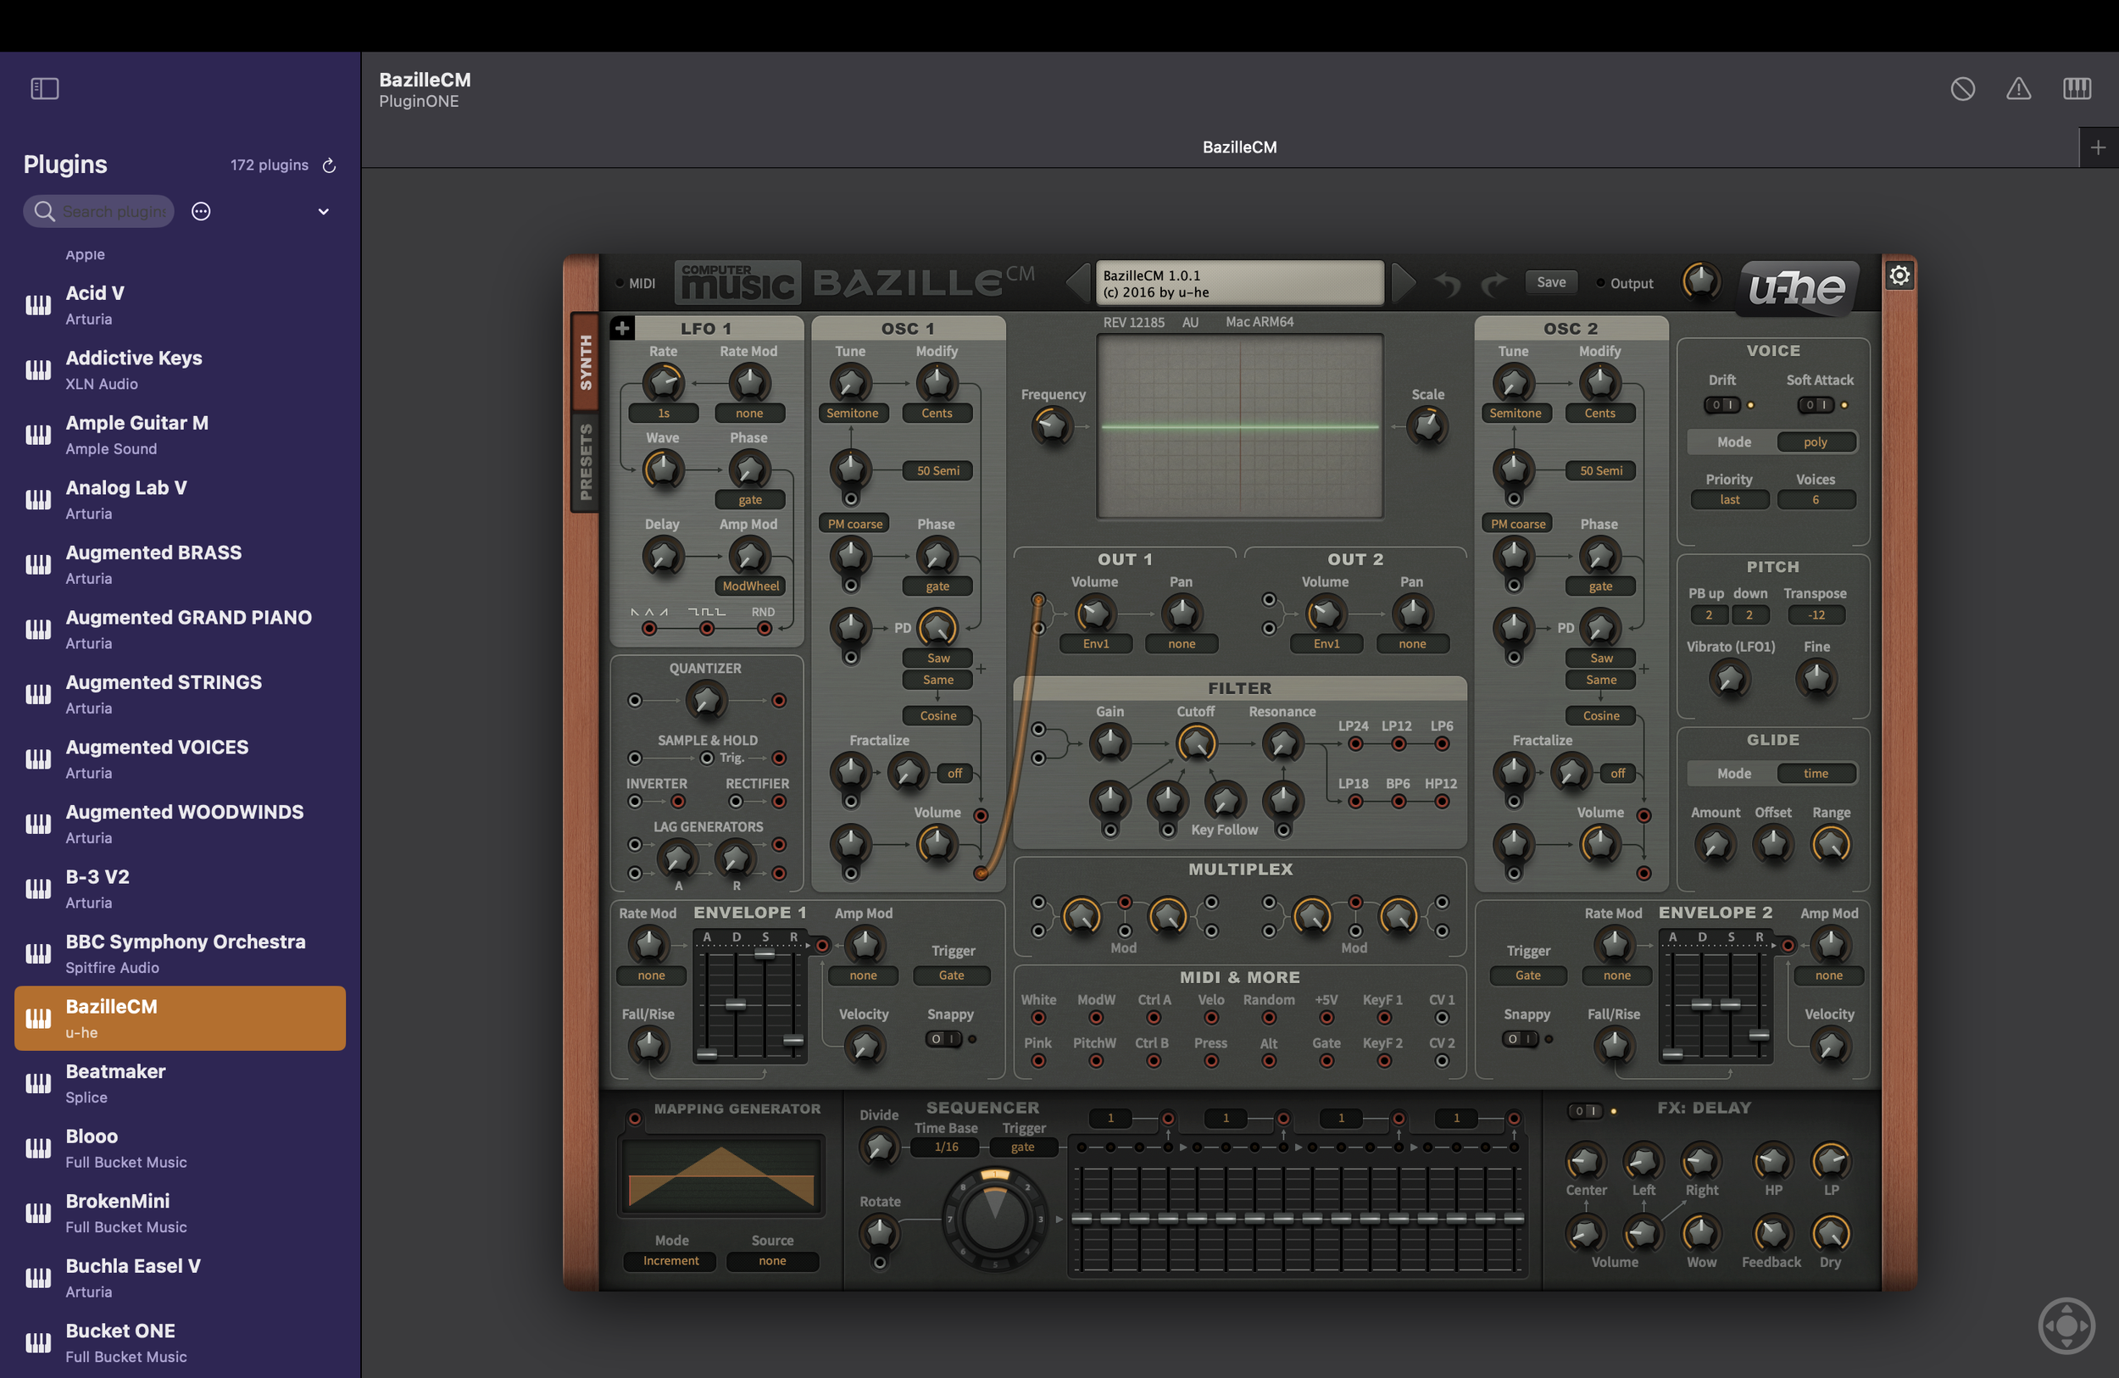Image resolution: width=2119 pixels, height=1378 pixels.
Task: Switch to the PRESETS tab
Action: [x=585, y=461]
